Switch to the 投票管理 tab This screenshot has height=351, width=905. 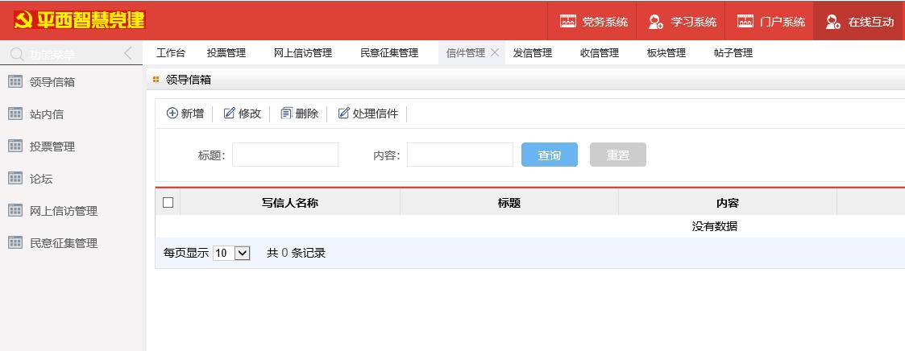[226, 53]
